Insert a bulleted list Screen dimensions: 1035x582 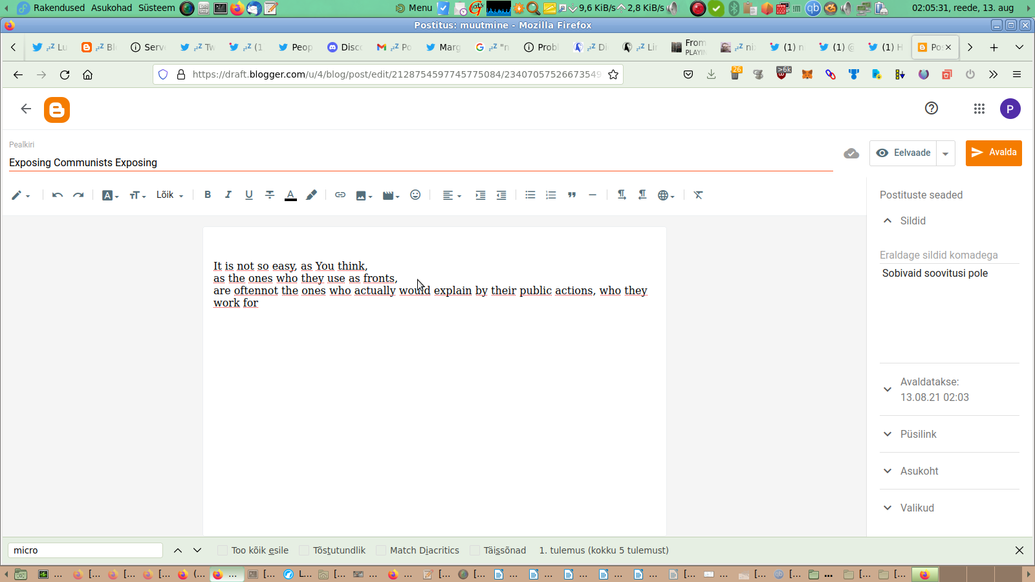point(530,195)
